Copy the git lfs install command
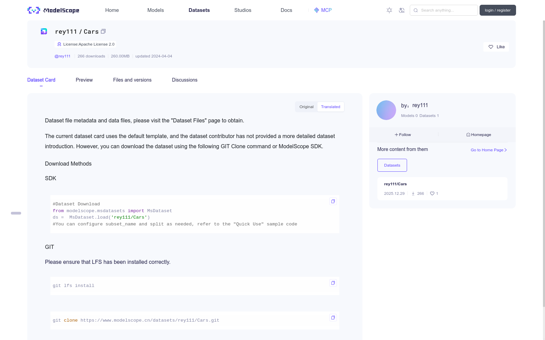This screenshot has width=545, height=340. coord(333,283)
